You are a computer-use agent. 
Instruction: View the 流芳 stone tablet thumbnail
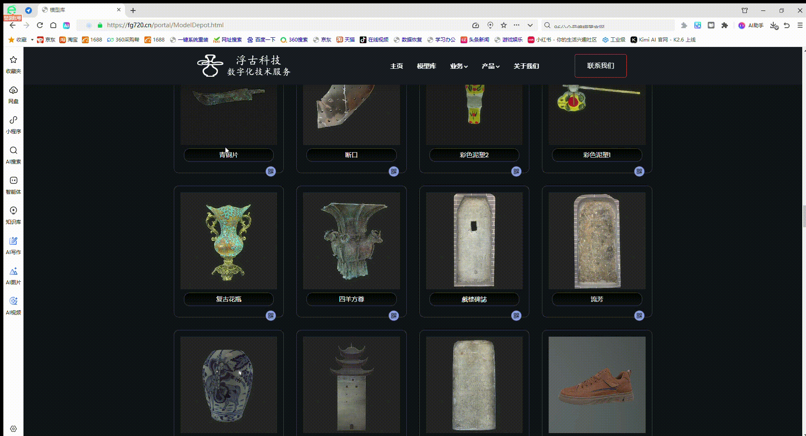pos(597,241)
